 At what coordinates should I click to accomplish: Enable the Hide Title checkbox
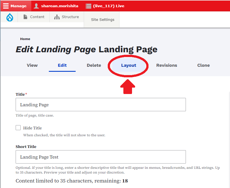tap(18, 128)
